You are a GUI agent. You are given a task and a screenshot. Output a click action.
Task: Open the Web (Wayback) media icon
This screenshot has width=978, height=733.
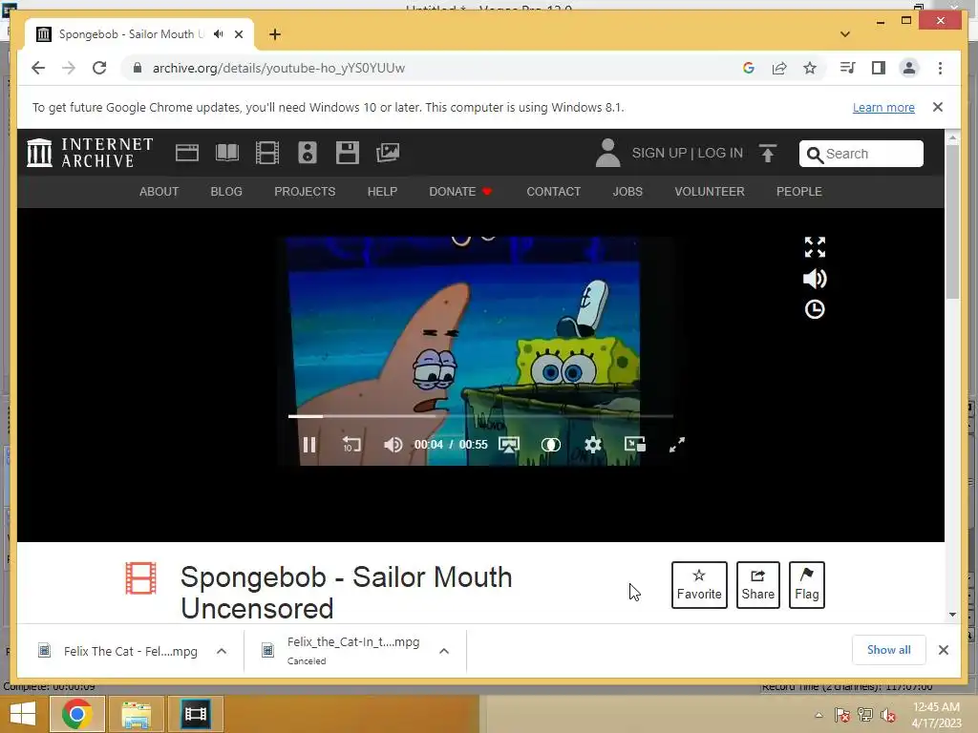tap(186, 153)
